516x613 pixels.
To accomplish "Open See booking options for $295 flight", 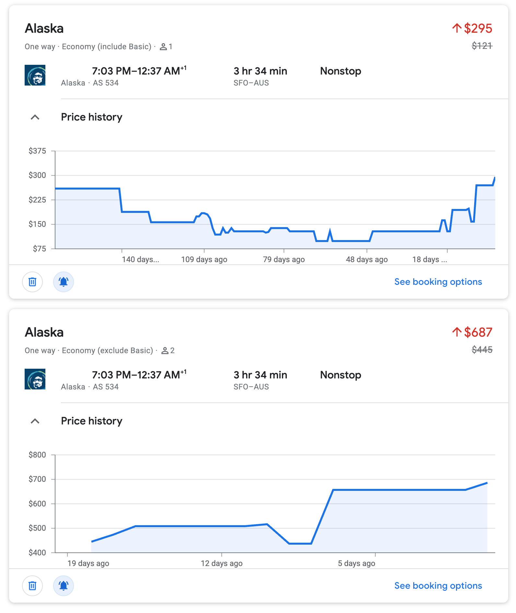I will tap(438, 282).
